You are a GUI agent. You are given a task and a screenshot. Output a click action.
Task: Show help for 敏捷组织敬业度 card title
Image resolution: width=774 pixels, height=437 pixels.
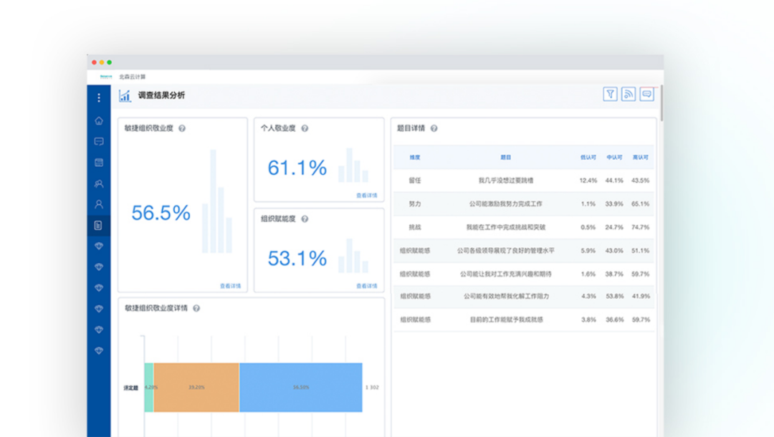click(182, 129)
